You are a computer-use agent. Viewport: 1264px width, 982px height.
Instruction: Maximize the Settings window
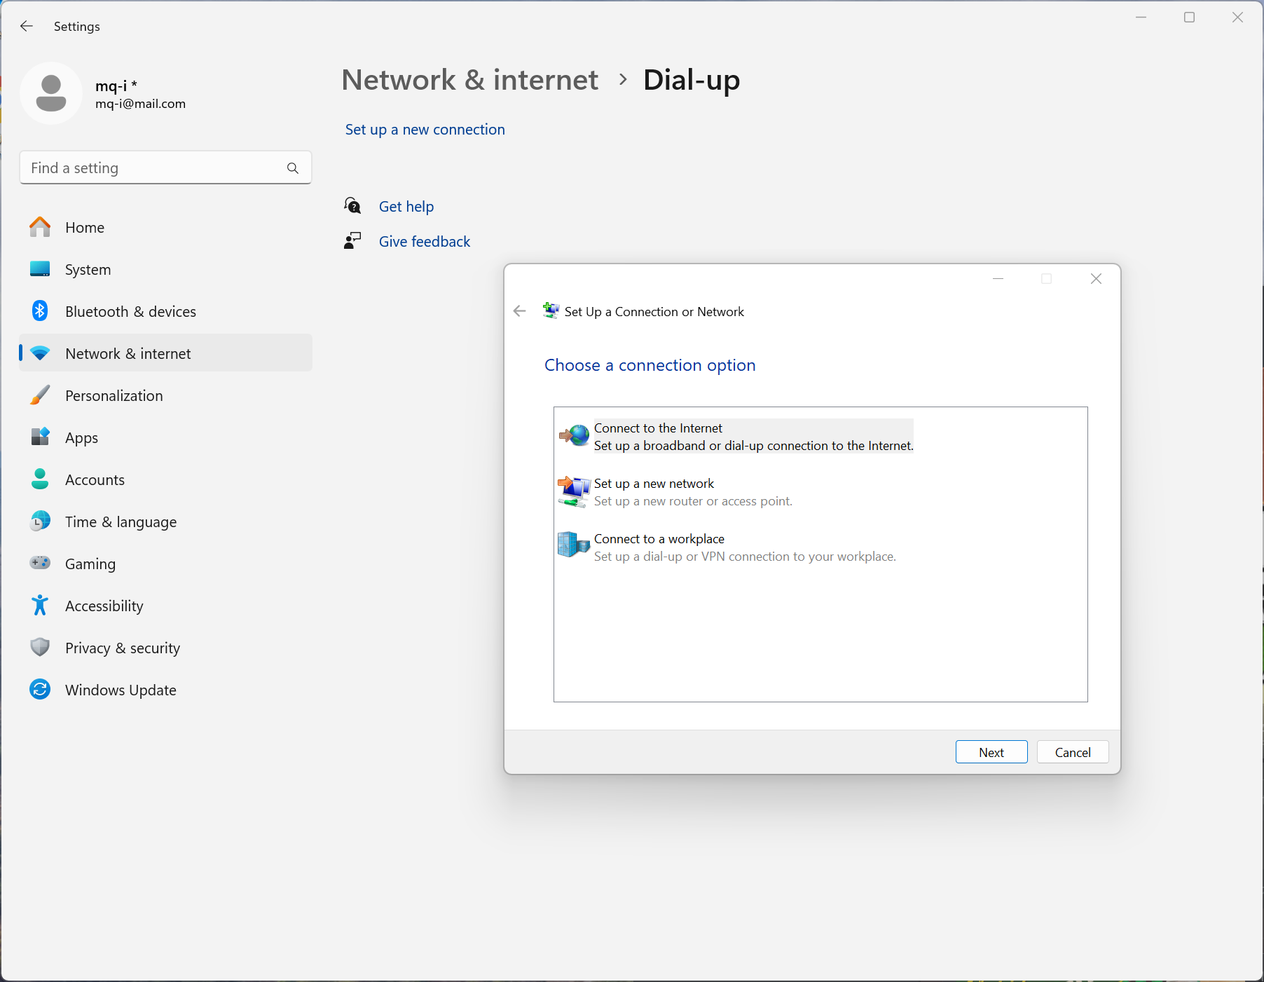(x=1189, y=18)
